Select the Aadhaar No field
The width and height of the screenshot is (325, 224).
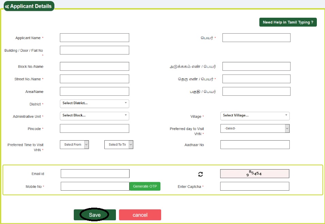click(x=255, y=145)
